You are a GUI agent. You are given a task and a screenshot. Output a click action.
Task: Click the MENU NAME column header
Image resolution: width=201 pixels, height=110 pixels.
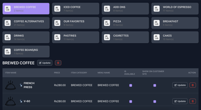point(104,73)
